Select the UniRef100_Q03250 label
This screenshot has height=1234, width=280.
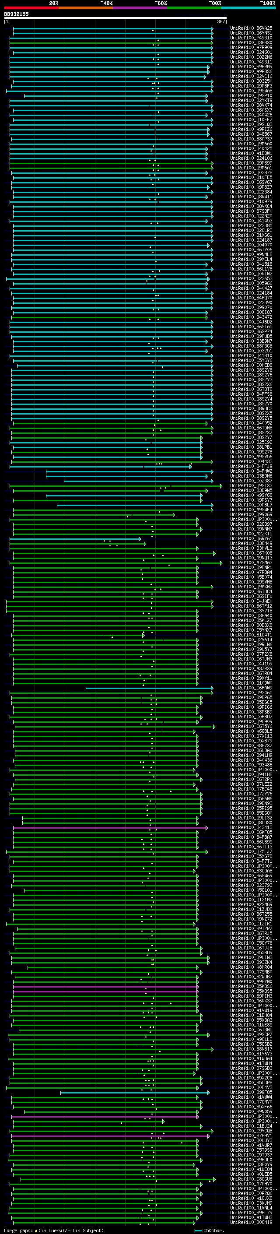pyautogui.click(x=251, y=81)
